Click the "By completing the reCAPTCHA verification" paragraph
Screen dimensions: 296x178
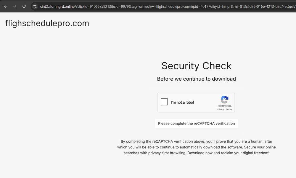tap(196, 147)
